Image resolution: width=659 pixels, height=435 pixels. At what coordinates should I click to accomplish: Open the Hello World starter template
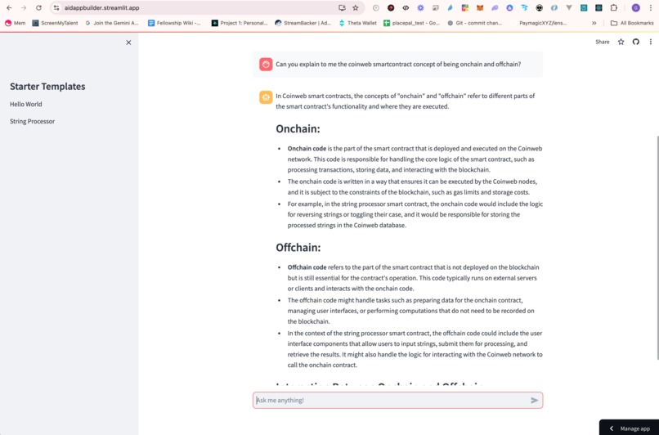[26, 104]
